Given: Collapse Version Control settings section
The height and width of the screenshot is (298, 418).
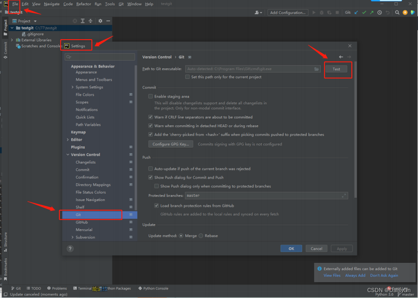Looking at the screenshot, I should click(68, 154).
